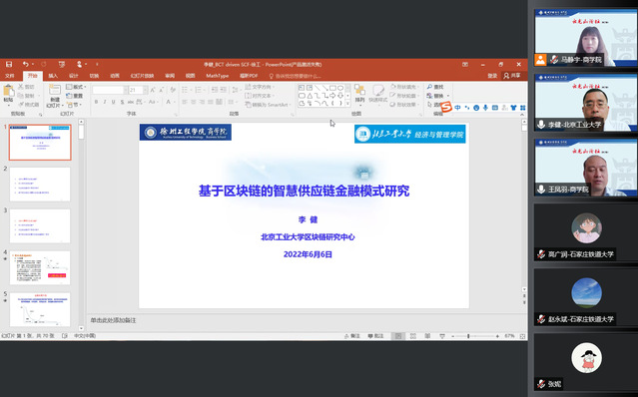This screenshot has height=397, width=638.
Task: Expand the shapes gallery more arrow
Action: pyautogui.click(x=347, y=104)
